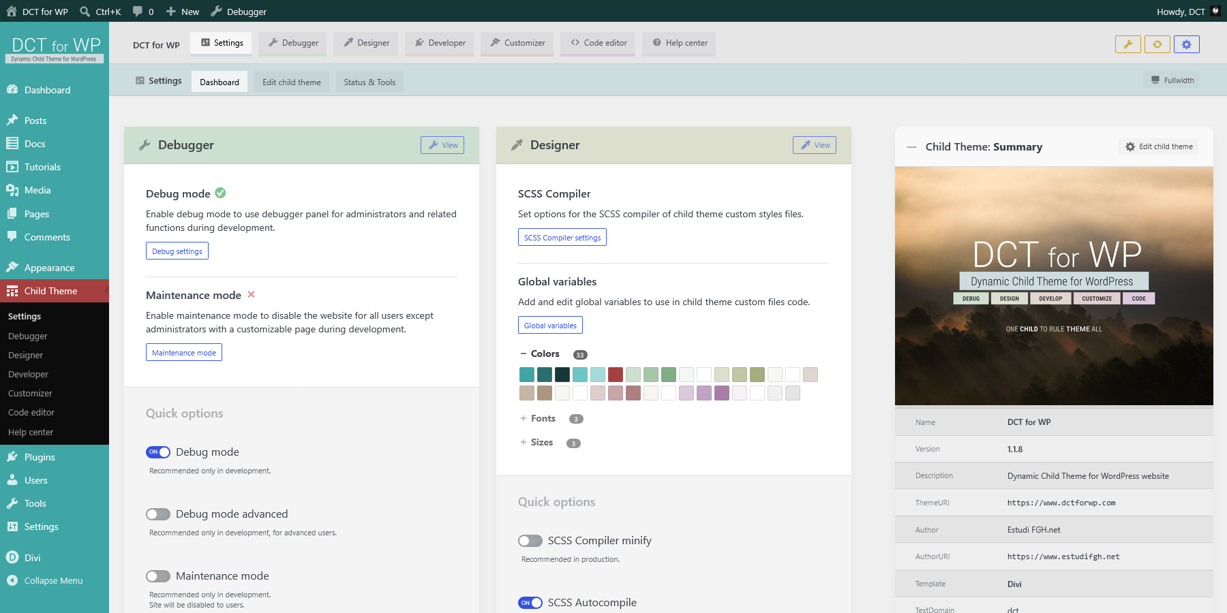Open Comments in the sidebar
This screenshot has height=613, width=1227.
click(x=55, y=237)
